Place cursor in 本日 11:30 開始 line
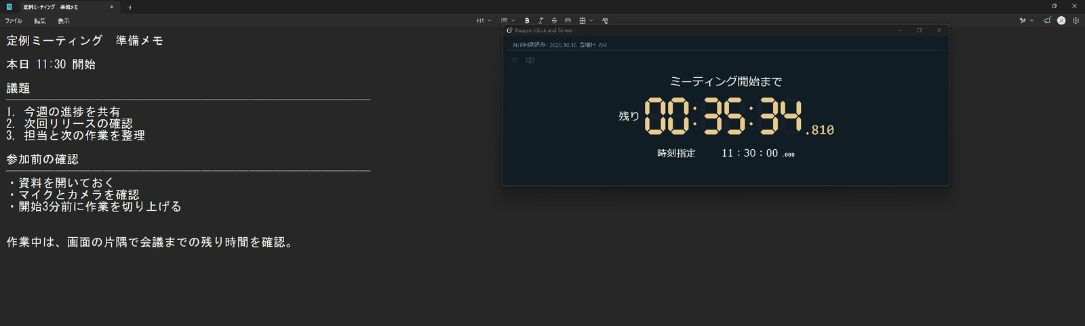 51,64
